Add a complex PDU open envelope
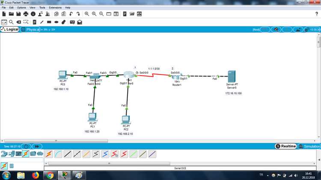The image size is (321, 180). click(80, 22)
